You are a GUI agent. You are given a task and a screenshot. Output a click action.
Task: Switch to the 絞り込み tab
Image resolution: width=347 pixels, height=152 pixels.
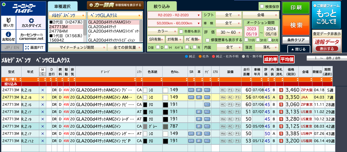pyautogui.click(x=161, y=6)
